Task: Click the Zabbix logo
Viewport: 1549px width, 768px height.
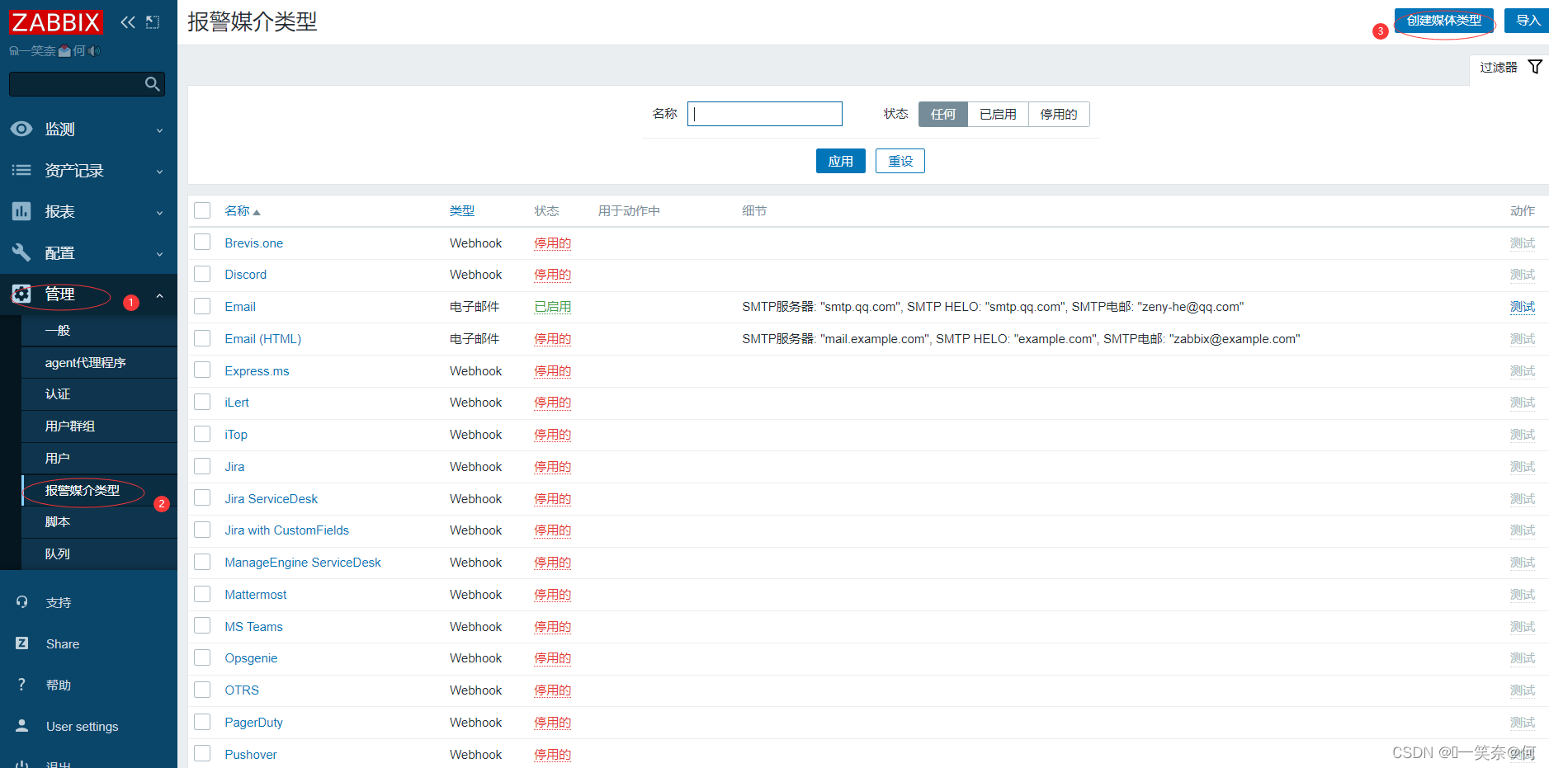Action: [x=56, y=22]
